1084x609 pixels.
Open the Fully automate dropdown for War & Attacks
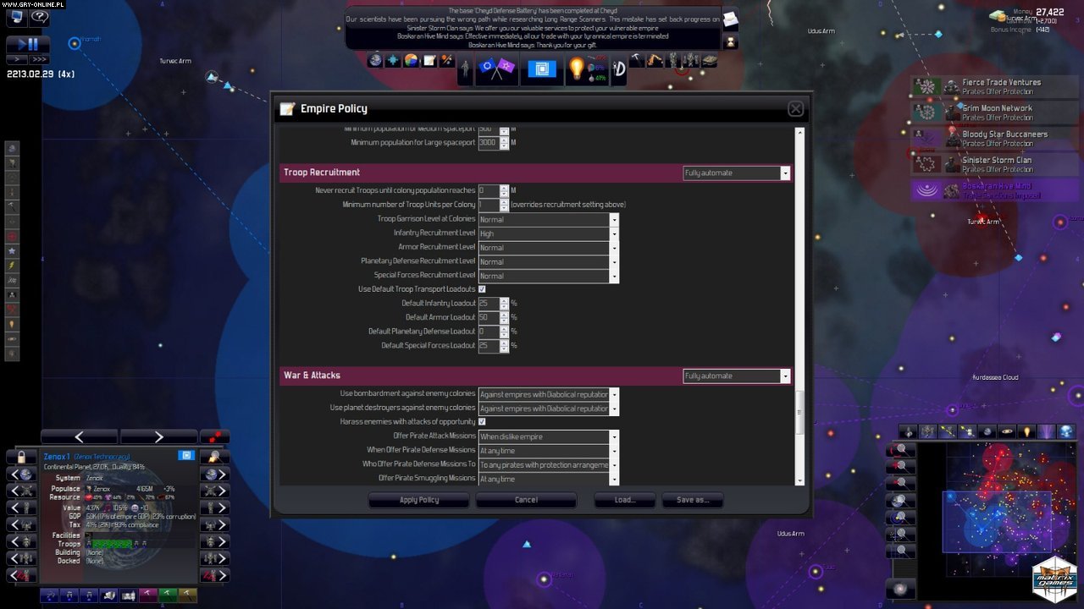click(784, 376)
